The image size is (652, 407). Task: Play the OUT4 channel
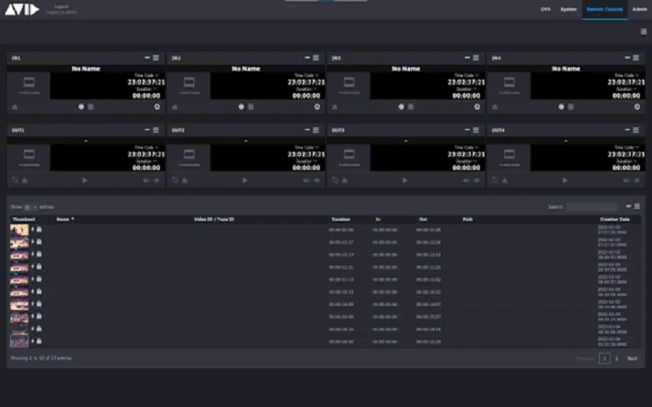[x=565, y=181]
